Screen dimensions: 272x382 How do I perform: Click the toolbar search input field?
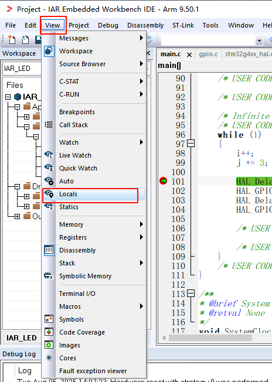(208, 40)
